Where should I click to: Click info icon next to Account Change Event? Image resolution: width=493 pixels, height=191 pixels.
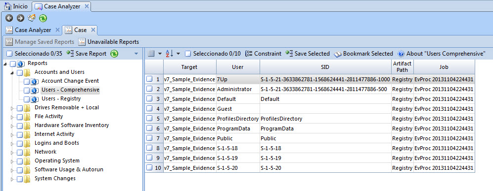[35, 82]
